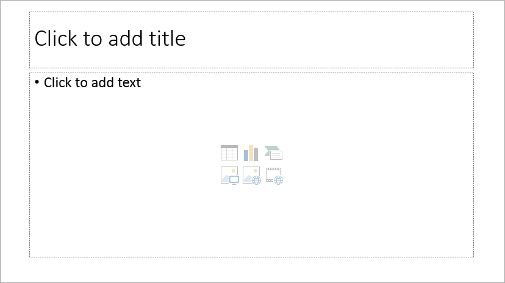
Task: Select the title placeholder's dotted top border
Action: [251, 12]
